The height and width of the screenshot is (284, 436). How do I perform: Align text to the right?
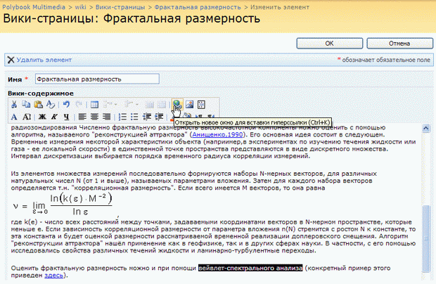pyautogui.click(x=106, y=117)
